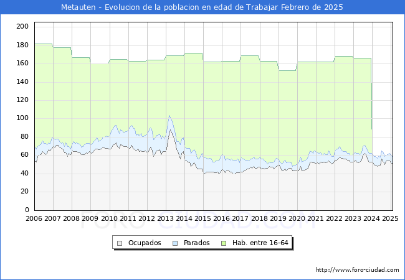
Task: Click the 2017 x-axis label
Action: pyautogui.click(x=241, y=218)
